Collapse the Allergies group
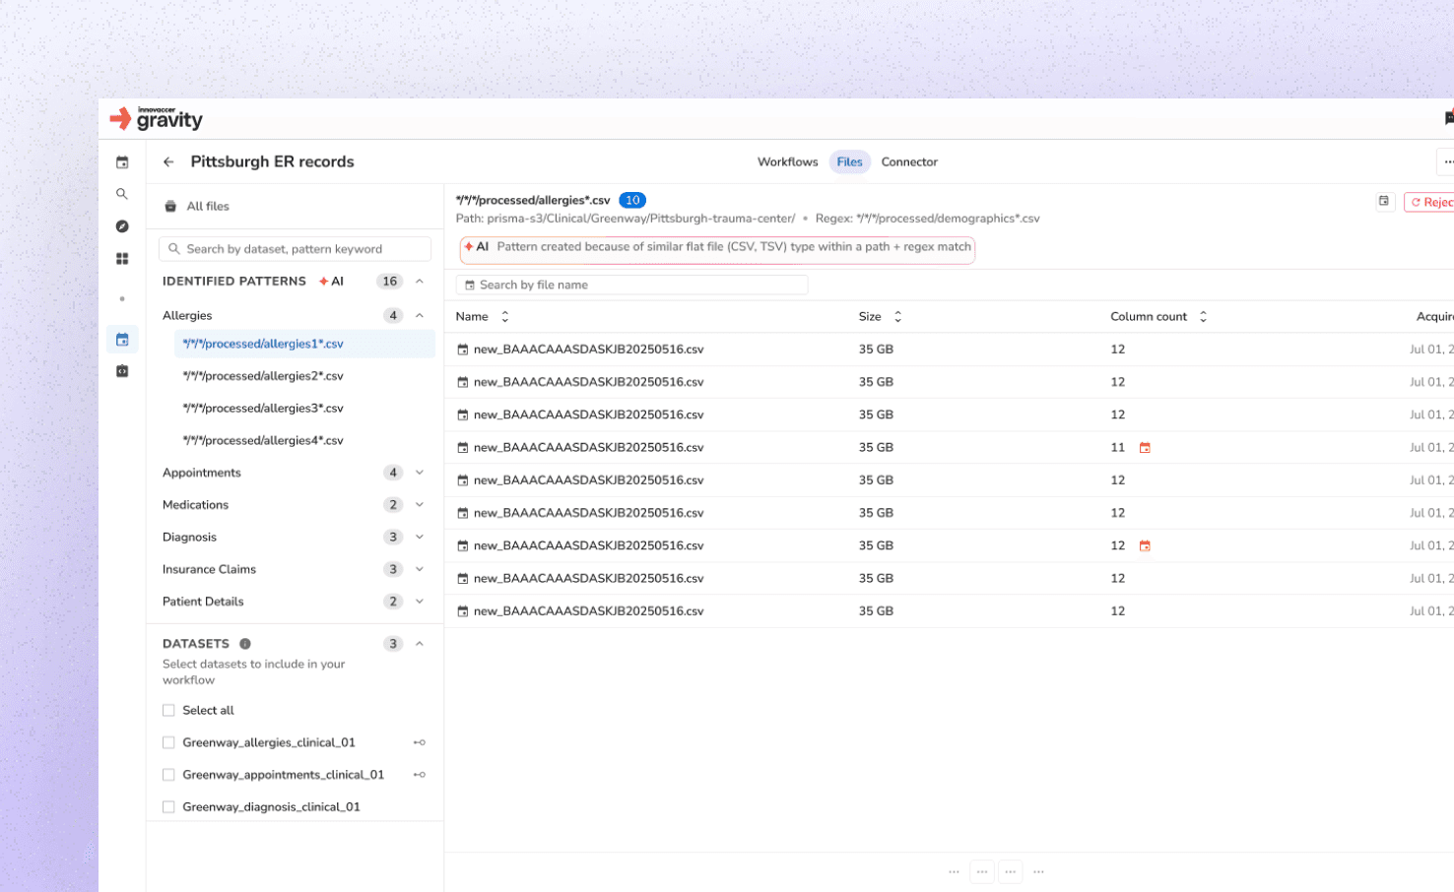The image size is (1454, 892). click(x=420, y=316)
